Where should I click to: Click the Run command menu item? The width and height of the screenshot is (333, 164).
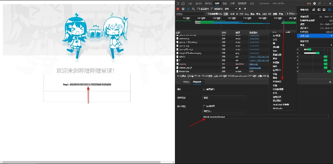315,28
